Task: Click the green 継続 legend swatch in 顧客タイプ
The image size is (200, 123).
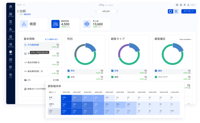Action: coord(112,77)
